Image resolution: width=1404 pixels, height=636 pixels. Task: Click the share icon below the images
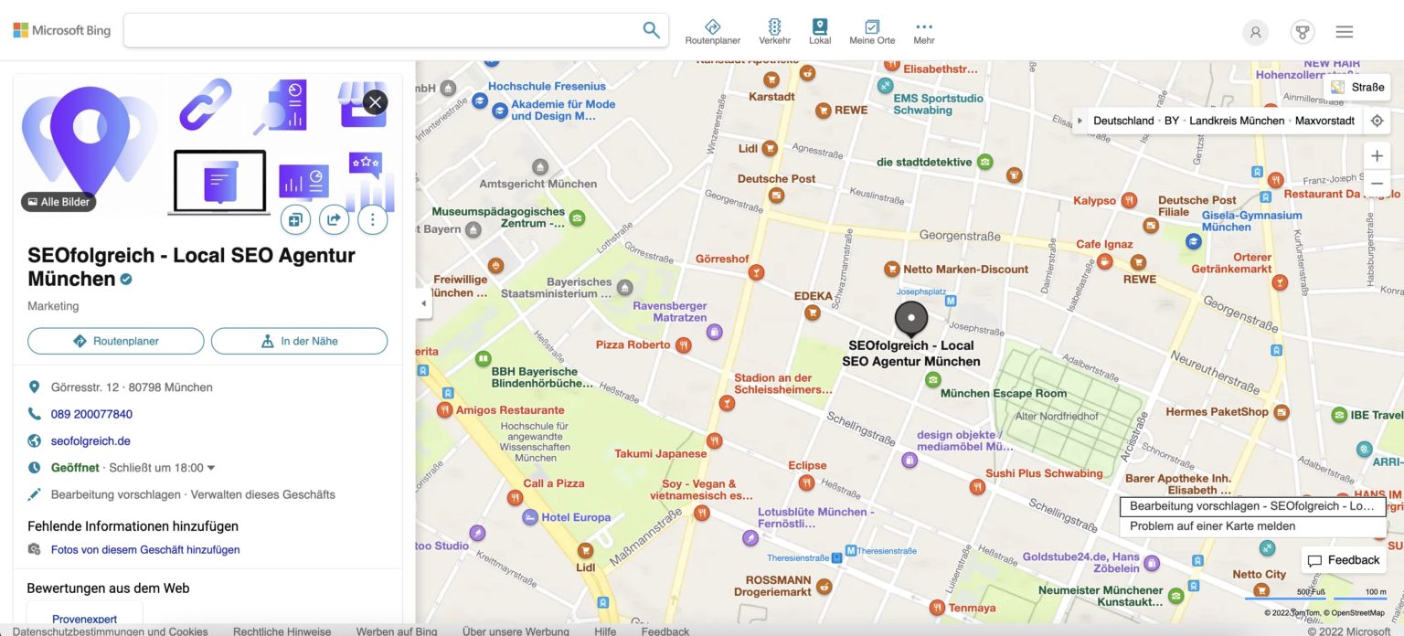coord(334,219)
